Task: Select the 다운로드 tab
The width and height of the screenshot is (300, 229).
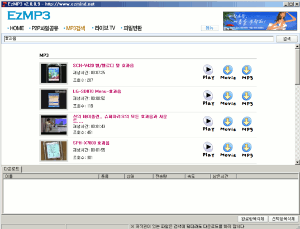Action: point(12,169)
